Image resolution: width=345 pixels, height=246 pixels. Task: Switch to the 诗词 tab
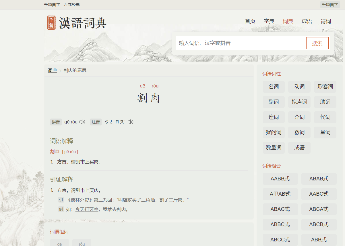click(x=326, y=21)
